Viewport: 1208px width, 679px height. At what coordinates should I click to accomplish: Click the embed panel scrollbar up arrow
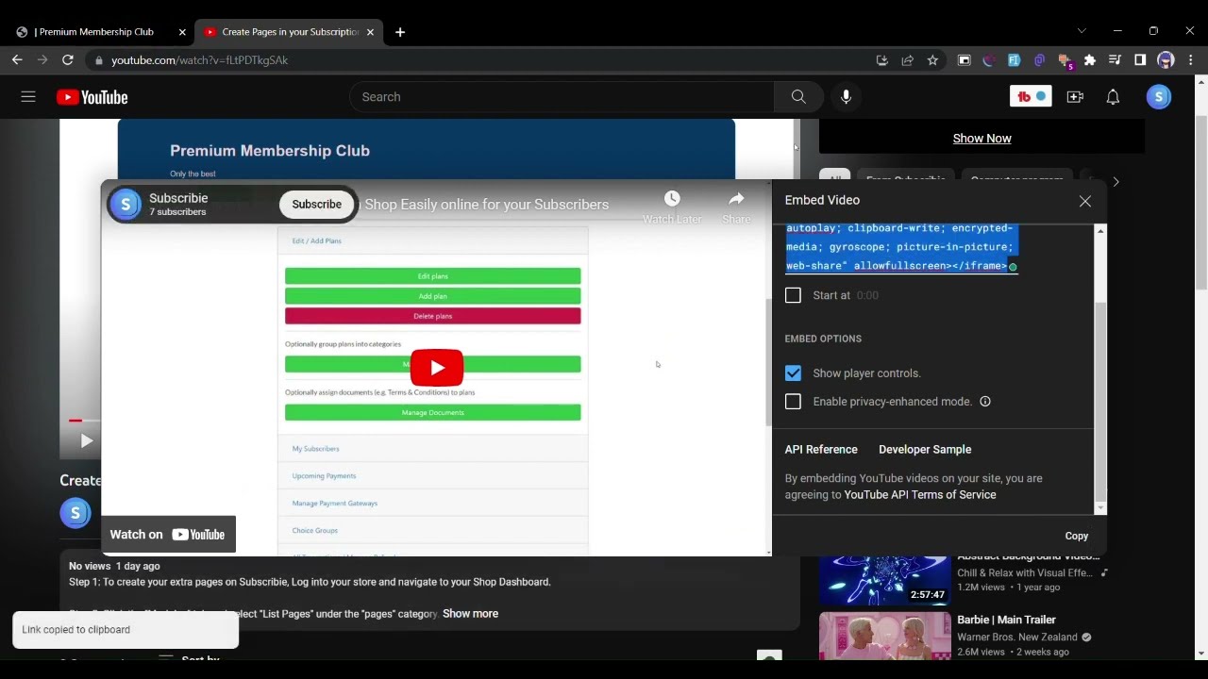pos(1100,230)
